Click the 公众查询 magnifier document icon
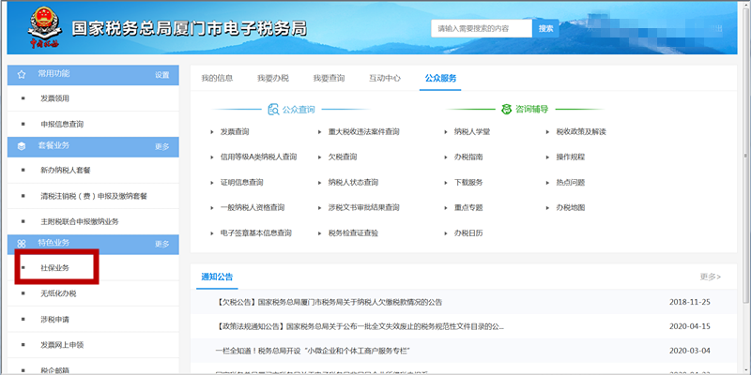 [x=273, y=110]
